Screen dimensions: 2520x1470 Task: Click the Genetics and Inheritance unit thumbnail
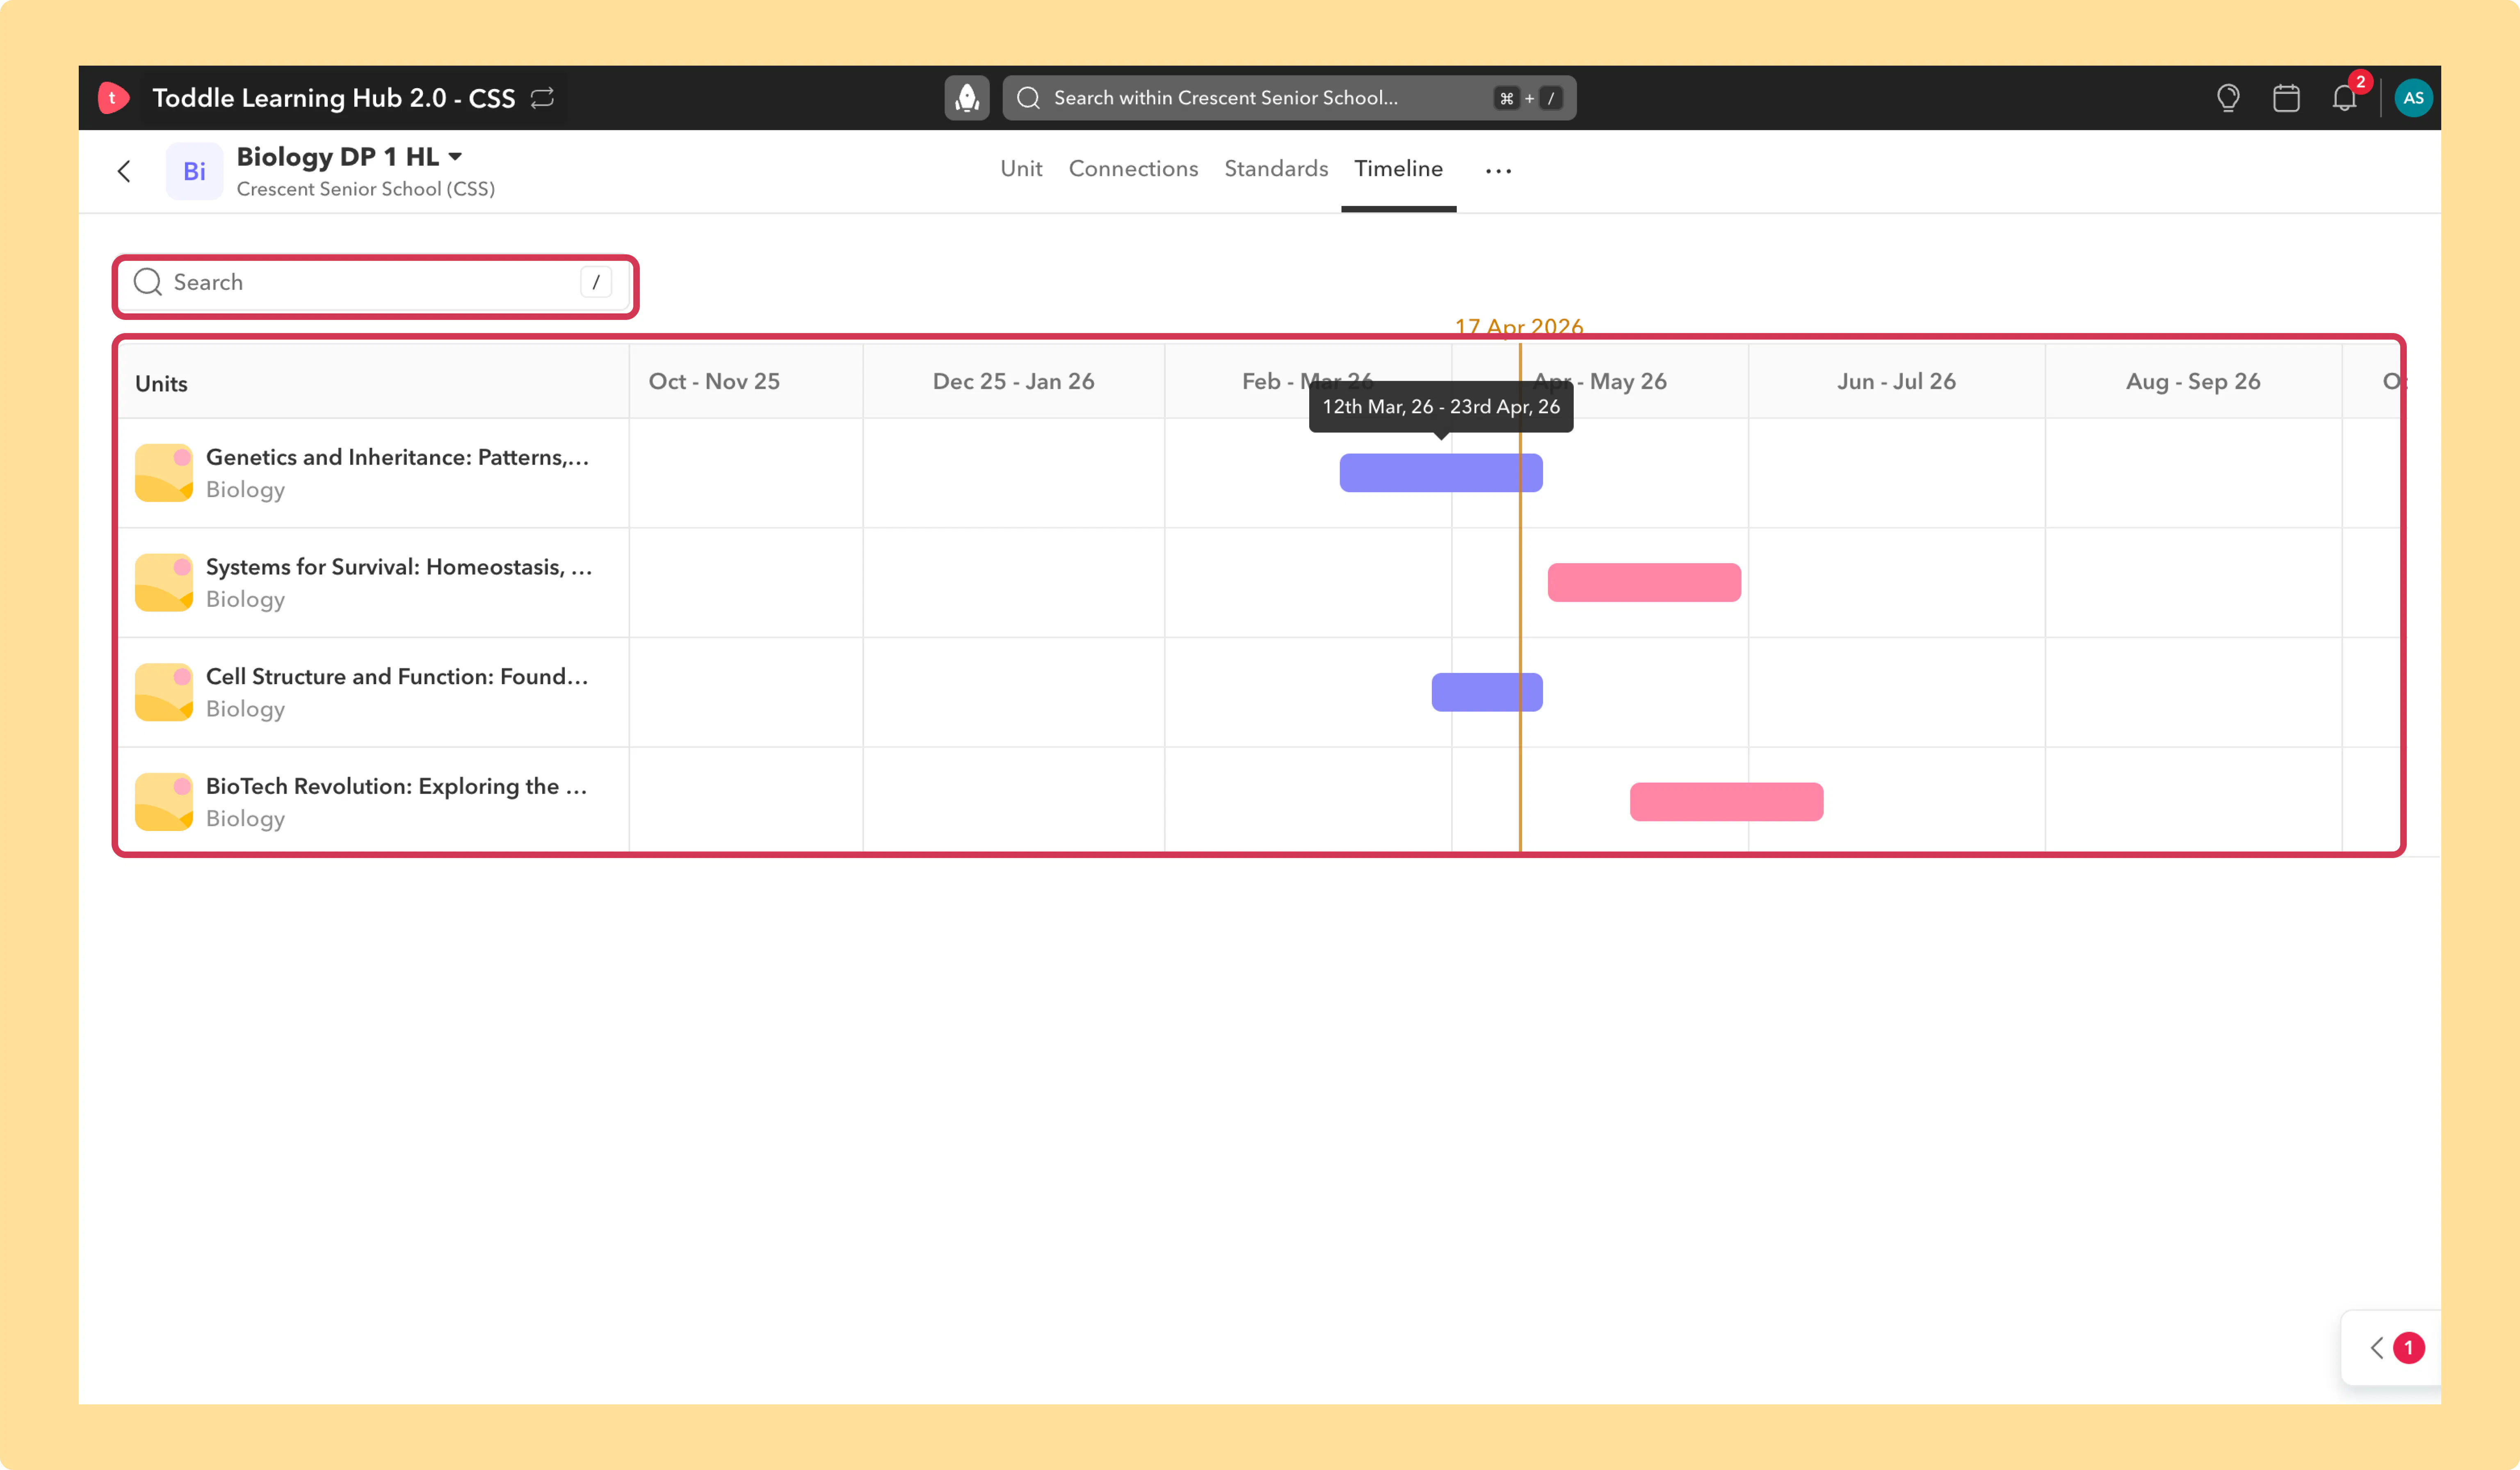164,473
